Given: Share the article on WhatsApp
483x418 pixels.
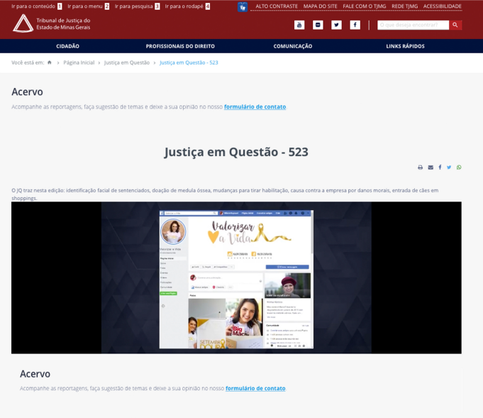Looking at the screenshot, I should click(x=459, y=167).
